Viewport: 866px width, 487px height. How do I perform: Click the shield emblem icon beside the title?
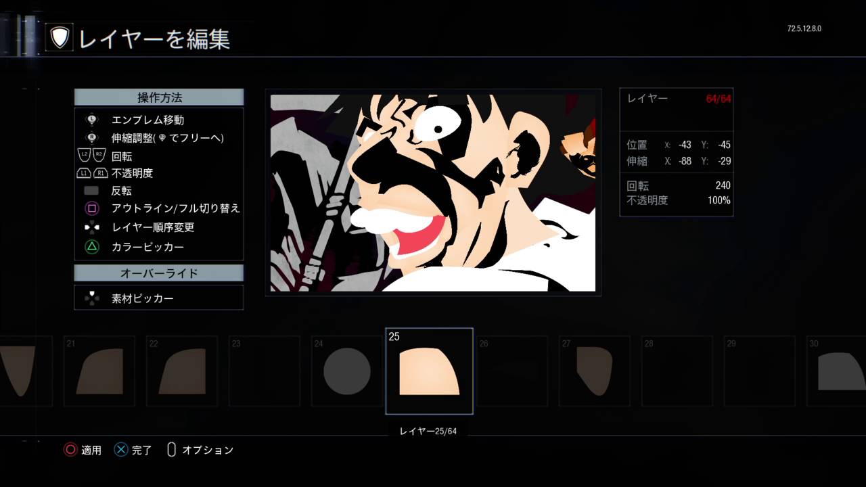[60, 38]
